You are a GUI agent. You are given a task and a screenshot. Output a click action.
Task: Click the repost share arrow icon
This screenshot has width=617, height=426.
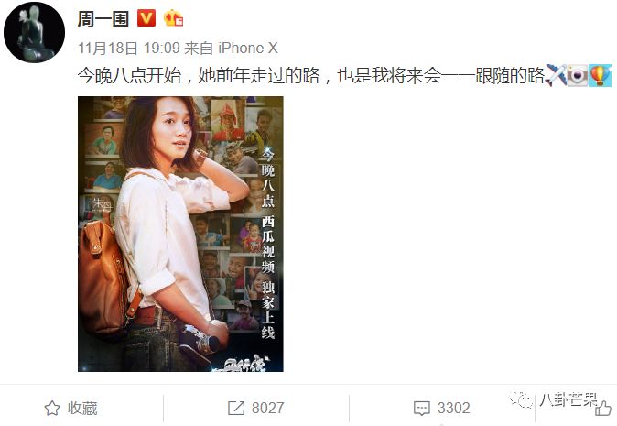(x=236, y=409)
